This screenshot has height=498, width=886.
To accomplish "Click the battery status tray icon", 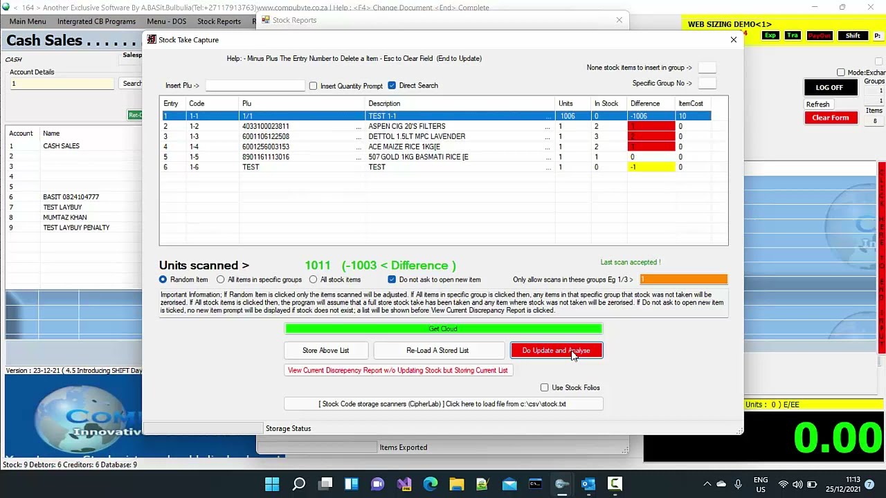I will coord(812,484).
